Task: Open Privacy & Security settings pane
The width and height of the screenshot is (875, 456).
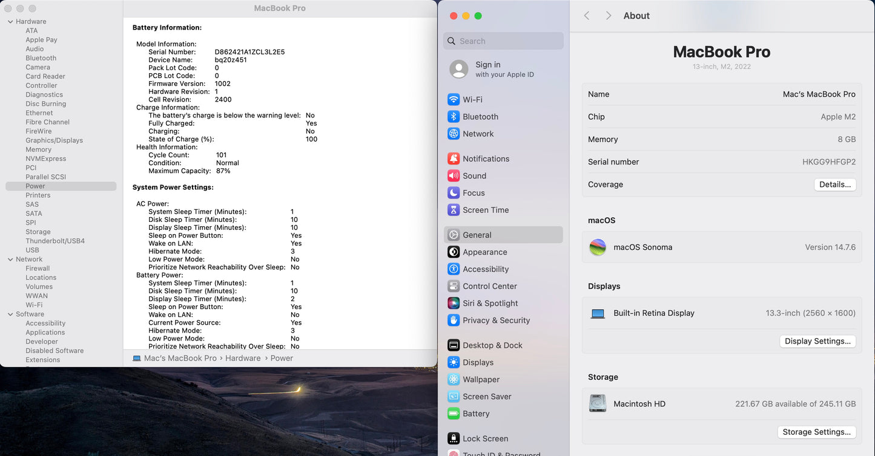Action: click(x=496, y=321)
